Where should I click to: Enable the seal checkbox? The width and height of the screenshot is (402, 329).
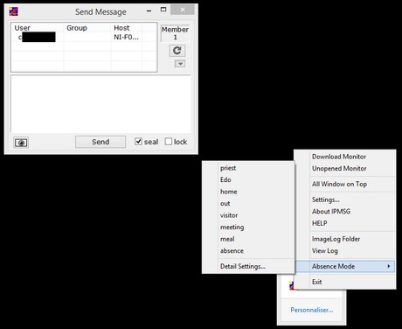point(138,142)
